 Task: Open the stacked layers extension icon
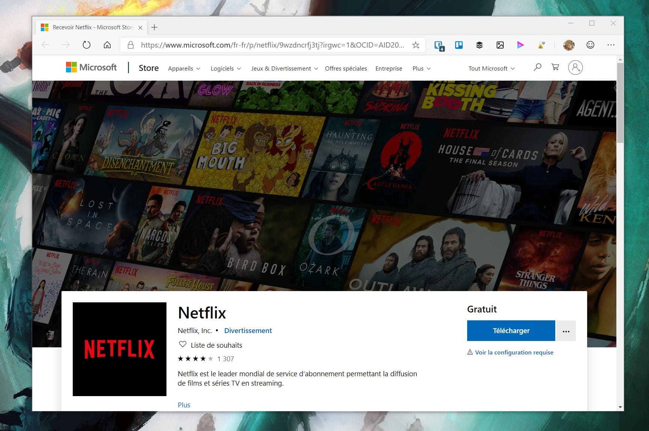point(480,45)
